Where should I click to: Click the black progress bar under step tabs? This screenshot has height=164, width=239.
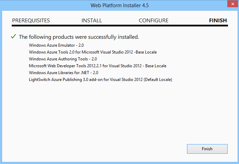coord(120,25)
